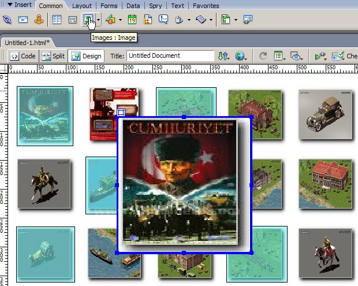Image resolution: width=358 pixels, height=286 pixels.
Task: Insert an Email Link
Action: click(23, 20)
